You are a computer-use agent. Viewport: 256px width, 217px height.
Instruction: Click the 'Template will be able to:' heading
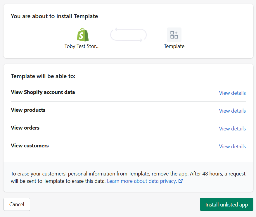pyautogui.click(x=43, y=76)
